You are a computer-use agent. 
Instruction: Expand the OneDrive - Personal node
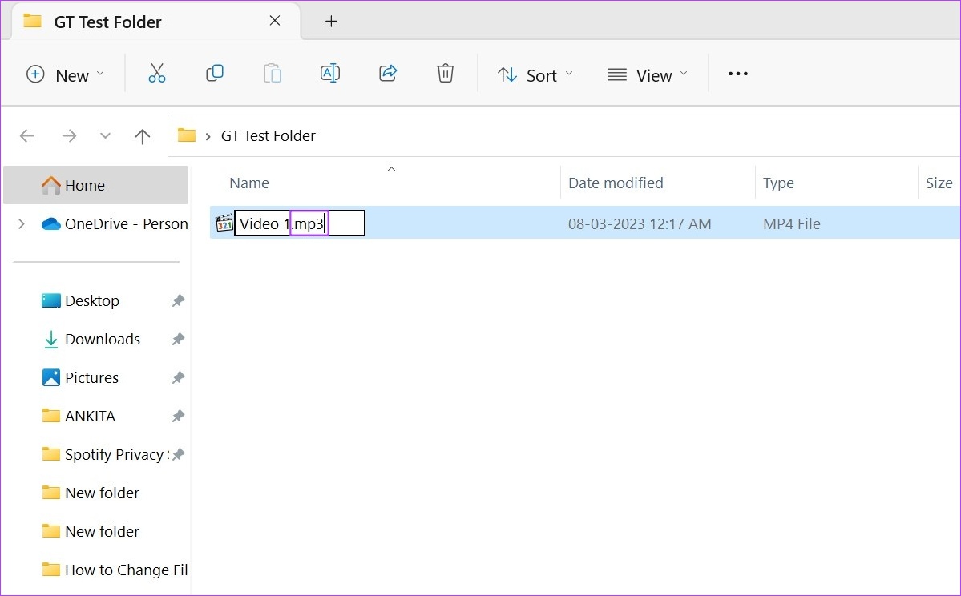click(22, 223)
